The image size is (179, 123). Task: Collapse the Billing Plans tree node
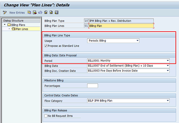5,25
